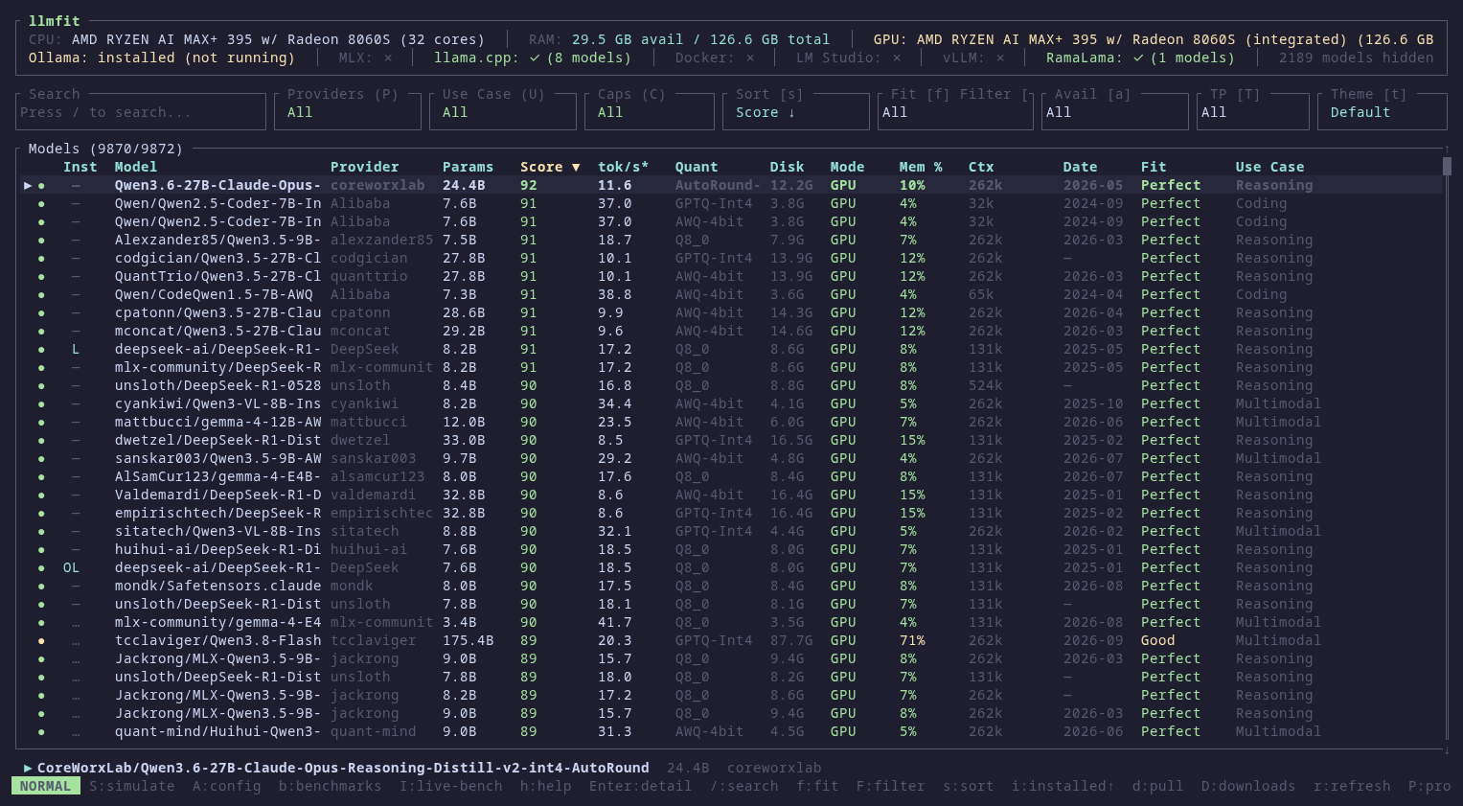Click the L installed marker on deepseek-ai row
Image resolution: width=1463 pixels, height=806 pixels.
click(x=76, y=349)
